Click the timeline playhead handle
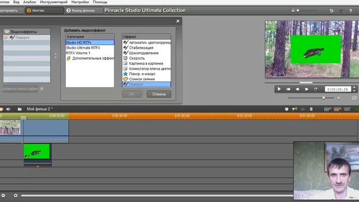Viewport: 359px width, 202px height. pyautogui.click(x=23, y=118)
